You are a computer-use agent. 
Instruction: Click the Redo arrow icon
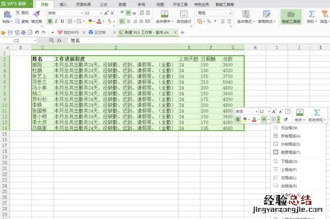click(x=43, y=32)
